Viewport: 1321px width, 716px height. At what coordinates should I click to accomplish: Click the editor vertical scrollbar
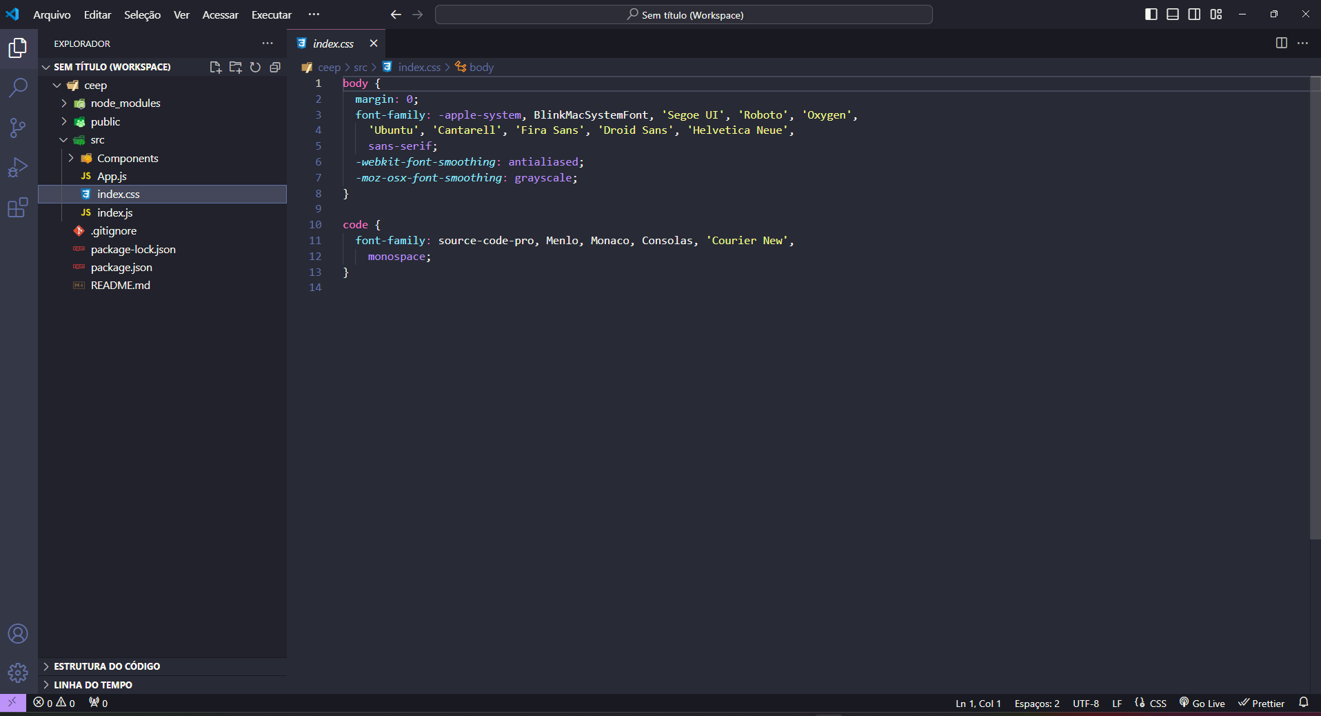pos(1315,308)
